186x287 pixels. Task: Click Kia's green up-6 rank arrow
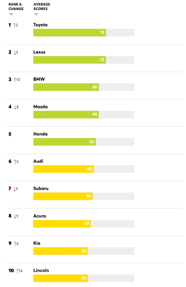[x=16, y=243]
